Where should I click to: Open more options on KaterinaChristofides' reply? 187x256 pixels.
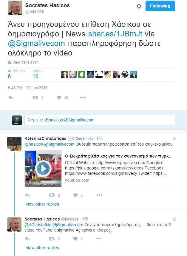coord(99,195)
